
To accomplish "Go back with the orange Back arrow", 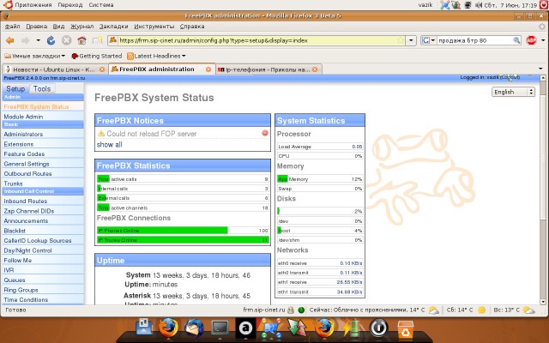I will 9,40.
